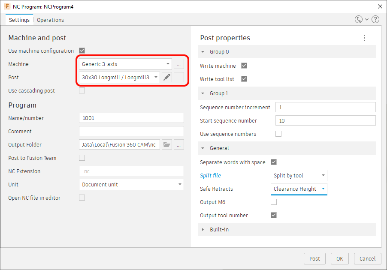Uncheck Use machine configuration checkbox
This screenshot has height=270, width=387.
point(82,51)
